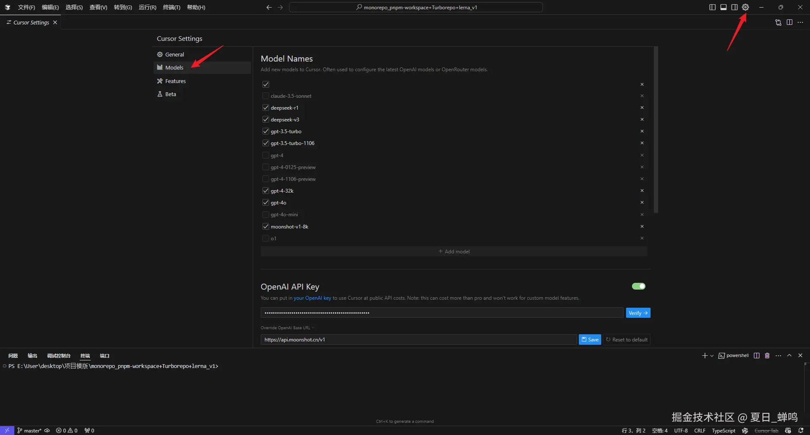This screenshot has width=810, height=435.
Task: Delete the o1 model entry
Action: tap(642, 239)
